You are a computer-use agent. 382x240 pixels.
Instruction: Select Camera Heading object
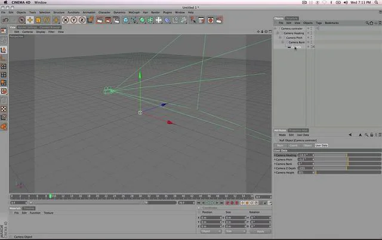pyautogui.click(x=294, y=33)
